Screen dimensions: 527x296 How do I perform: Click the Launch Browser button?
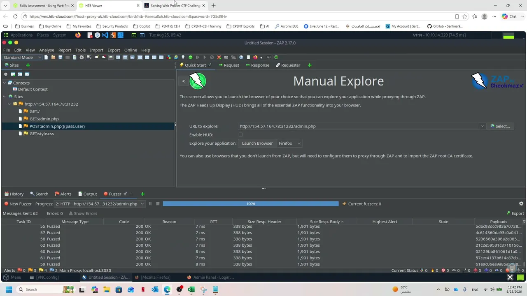[257, 143]
